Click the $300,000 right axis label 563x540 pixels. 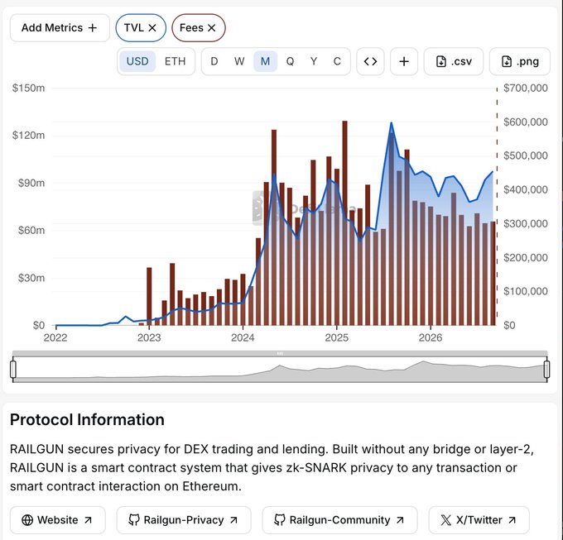(525, 223)
